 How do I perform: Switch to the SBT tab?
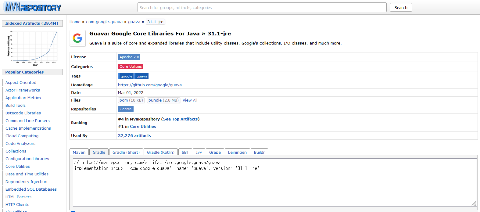pyautogui.click(x=185, y=152)
